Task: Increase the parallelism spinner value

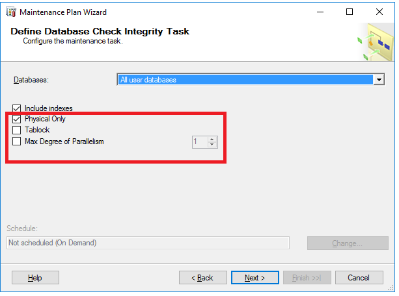Action: click(212, 138)
